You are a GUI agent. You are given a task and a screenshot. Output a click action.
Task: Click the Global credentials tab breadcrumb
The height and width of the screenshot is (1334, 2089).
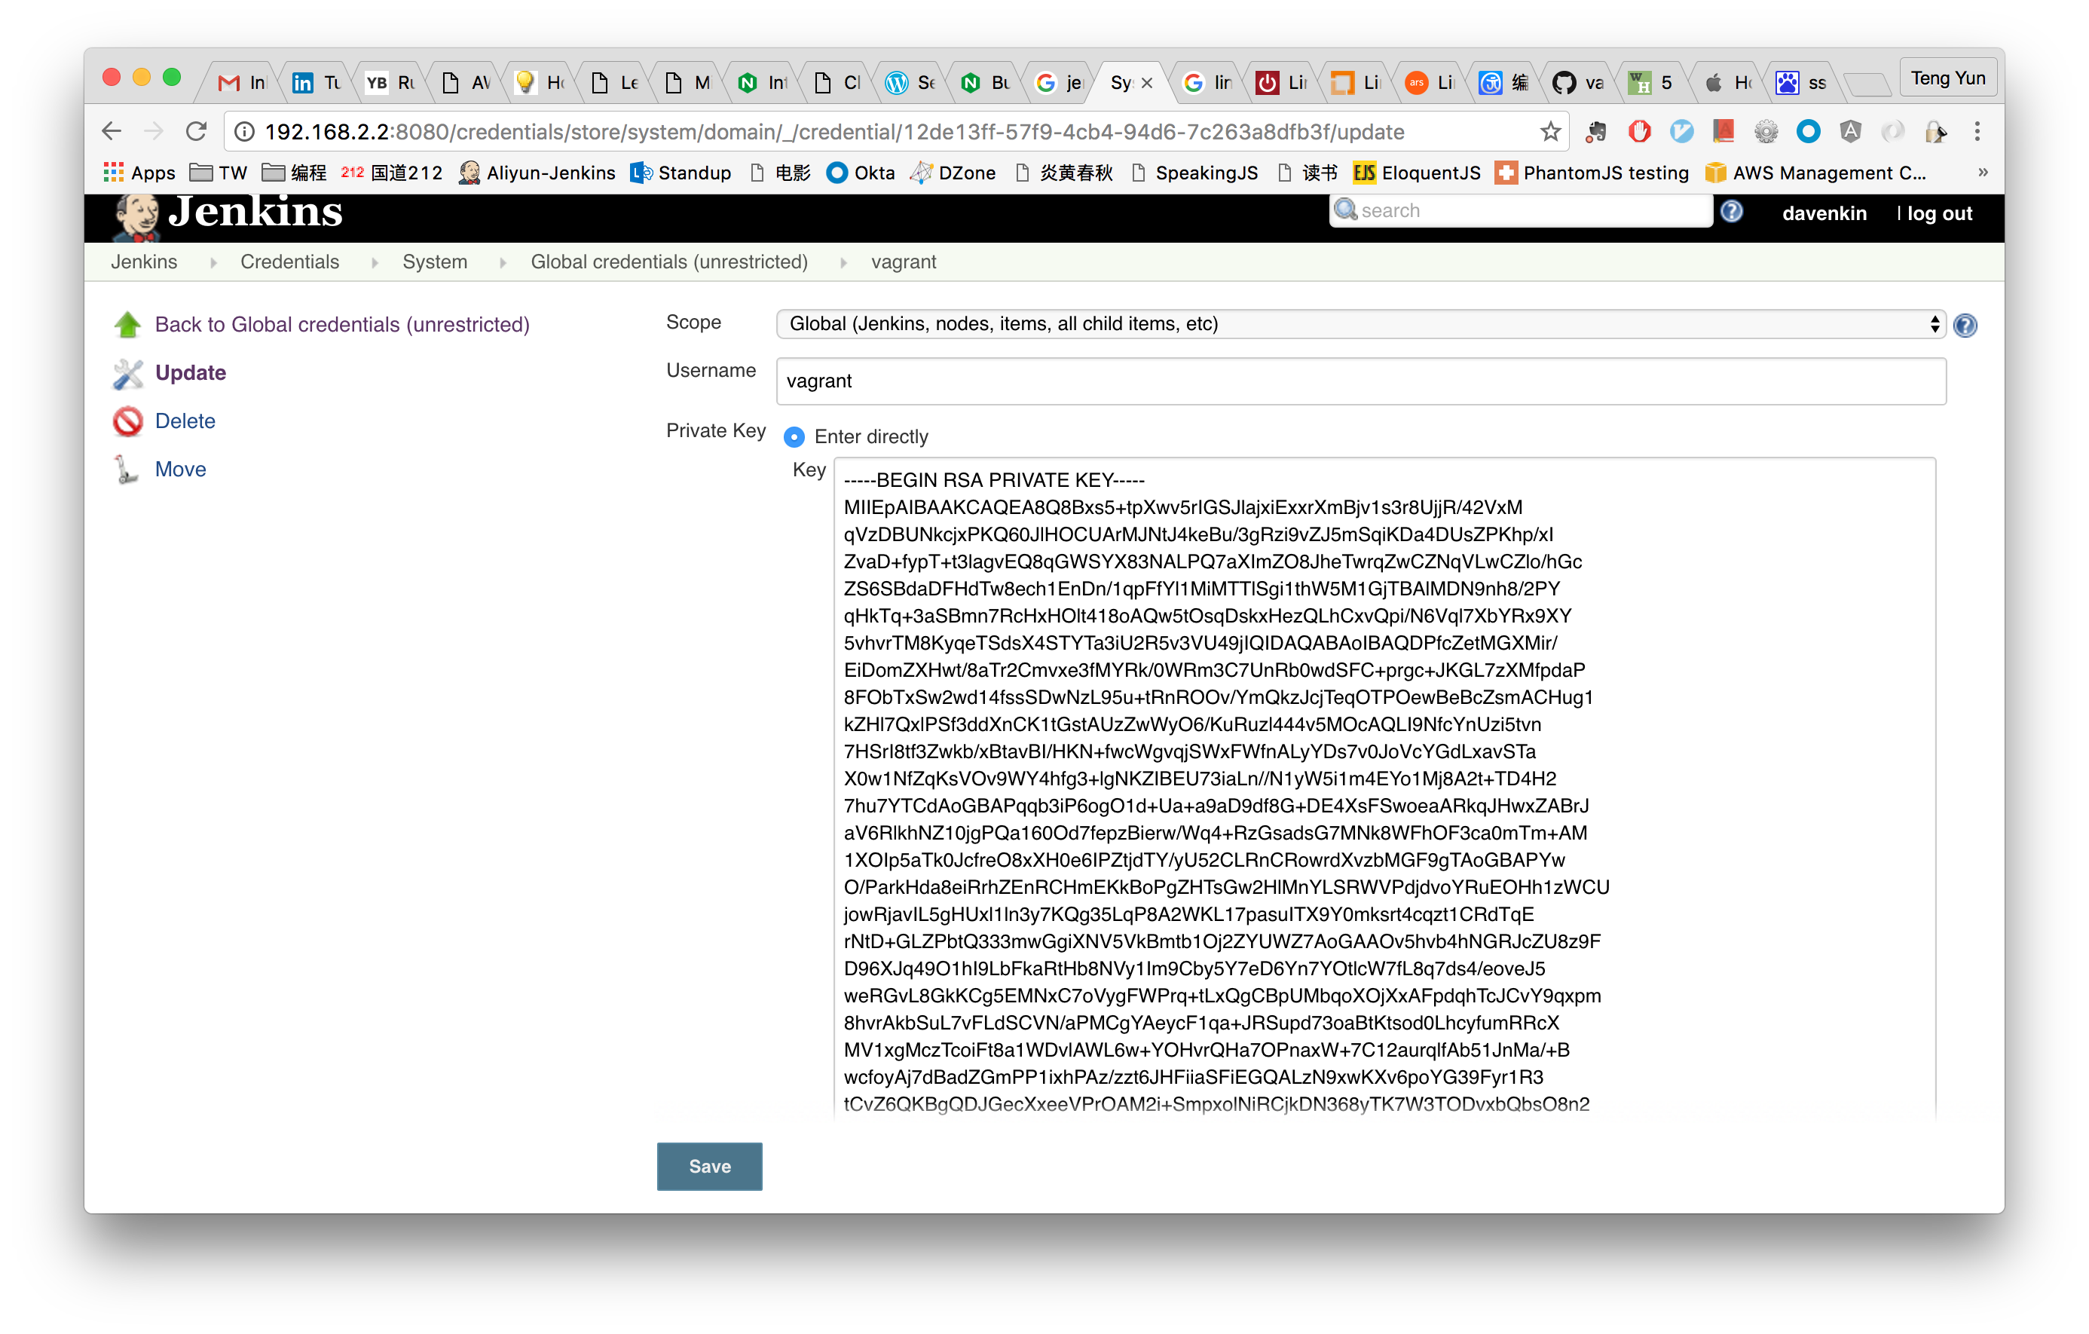pyautogui.click(x=670, y=261)
